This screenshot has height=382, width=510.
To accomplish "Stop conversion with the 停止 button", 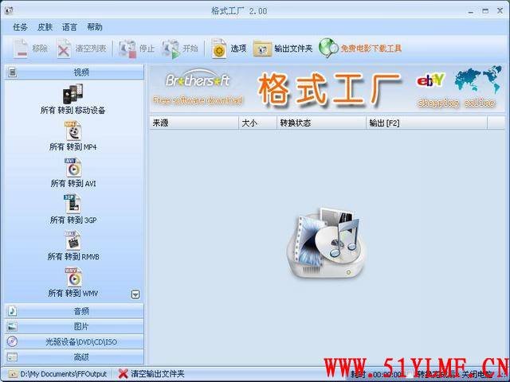I will (136, 49).
